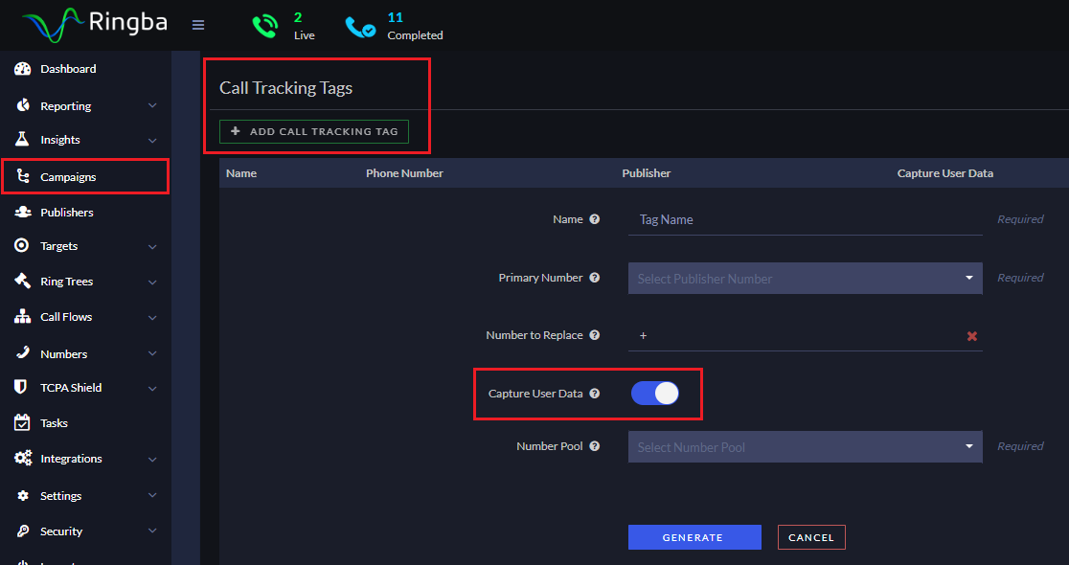1069x565 pixels.
Task: Click the Settings gear icon
Action: tap(22, 495)
